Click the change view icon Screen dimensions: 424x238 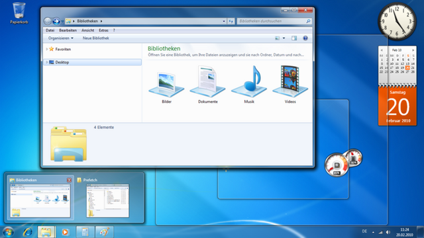(278, 38)
